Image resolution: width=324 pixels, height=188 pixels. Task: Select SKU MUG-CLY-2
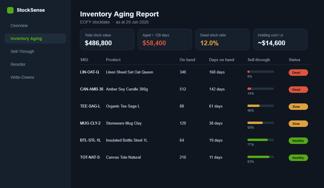90,123
